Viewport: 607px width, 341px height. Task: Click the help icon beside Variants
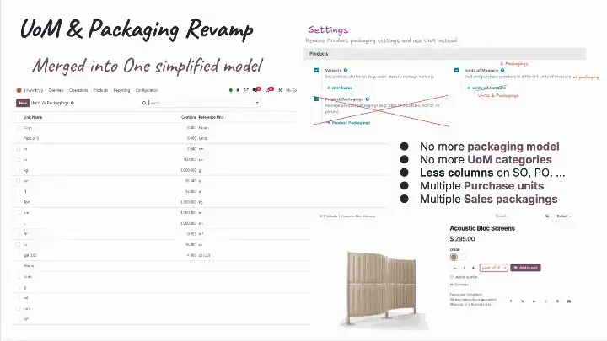pos(346,70)
